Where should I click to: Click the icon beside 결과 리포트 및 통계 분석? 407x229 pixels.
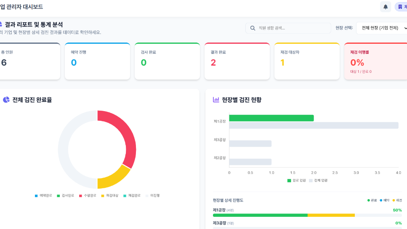[1, 25]
